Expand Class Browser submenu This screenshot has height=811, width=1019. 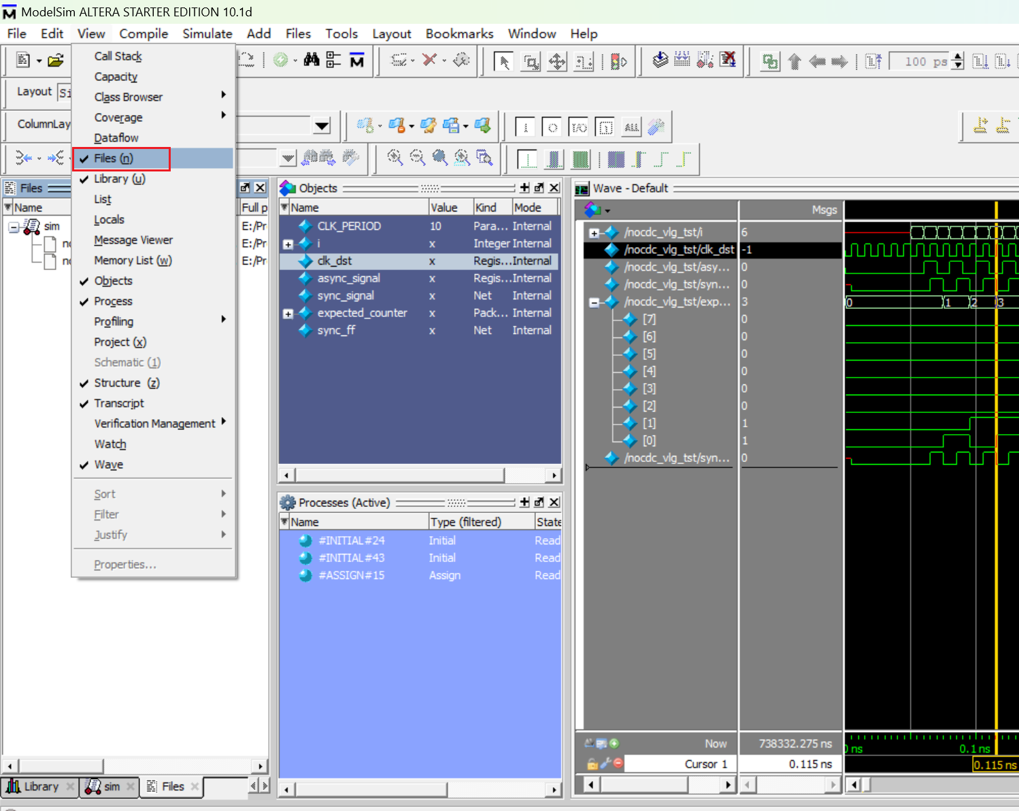(x=153, y=97)
